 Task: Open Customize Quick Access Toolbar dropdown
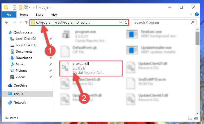pos(33,7)
